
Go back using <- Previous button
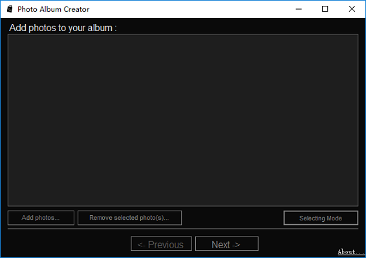(161, 244)
